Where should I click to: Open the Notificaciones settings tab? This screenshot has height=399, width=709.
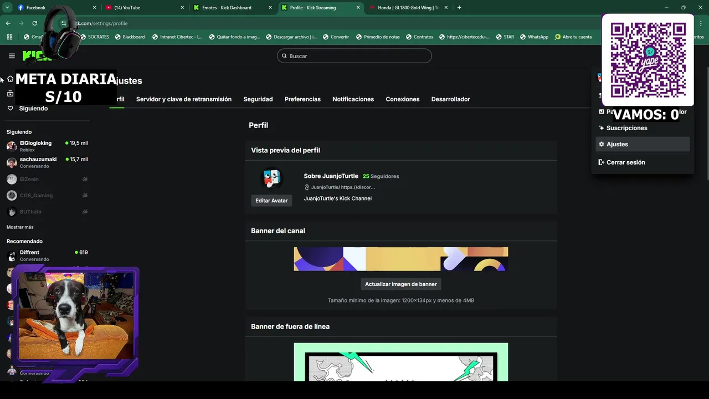click(353, 99)
